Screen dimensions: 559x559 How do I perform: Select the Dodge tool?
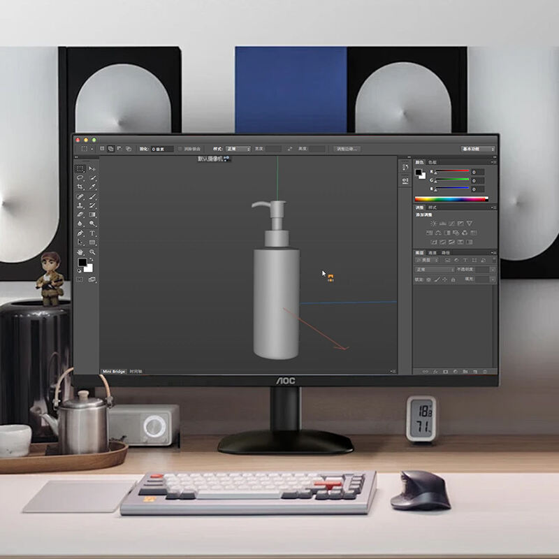92,224
